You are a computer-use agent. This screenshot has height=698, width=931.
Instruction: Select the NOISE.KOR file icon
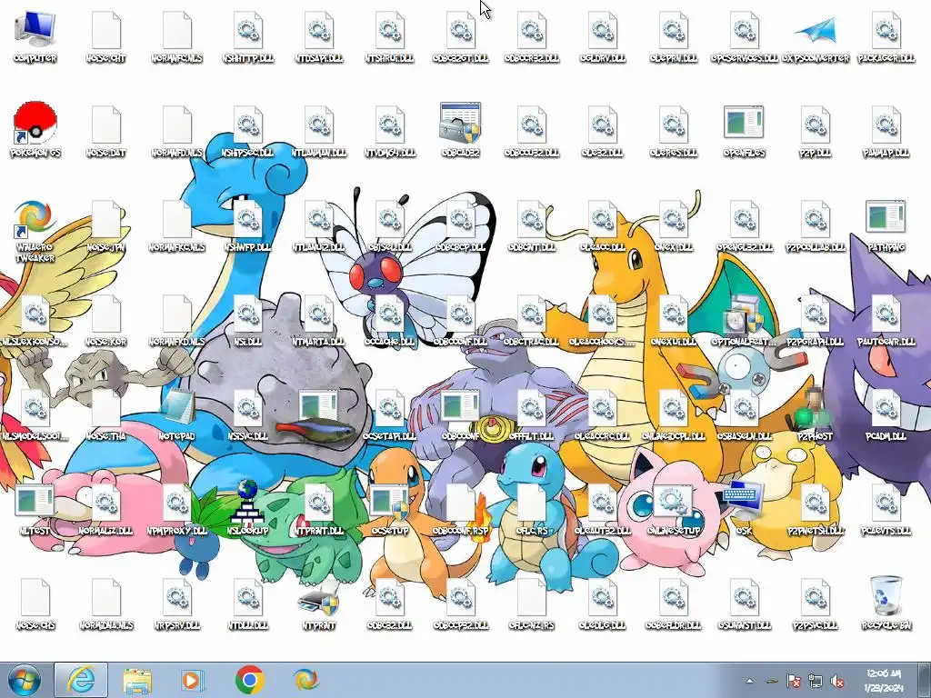pyautogui.click(x=106, y=314)
